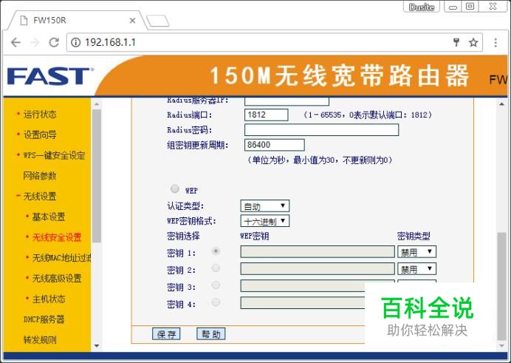Click the Radius端口 field showing 1812
This screenshot has width=511, height=363.
pos(267,115)
